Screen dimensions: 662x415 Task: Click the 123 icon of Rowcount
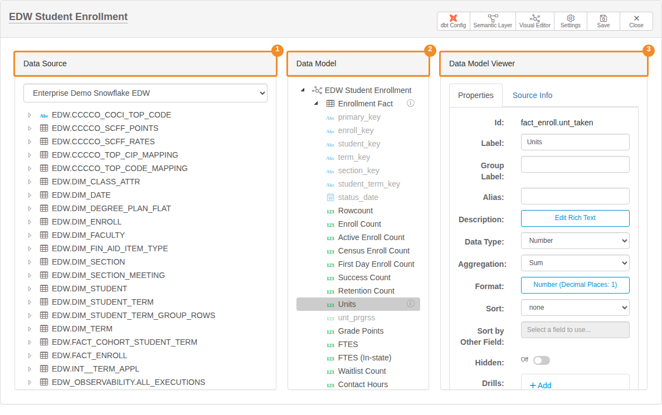330,212
